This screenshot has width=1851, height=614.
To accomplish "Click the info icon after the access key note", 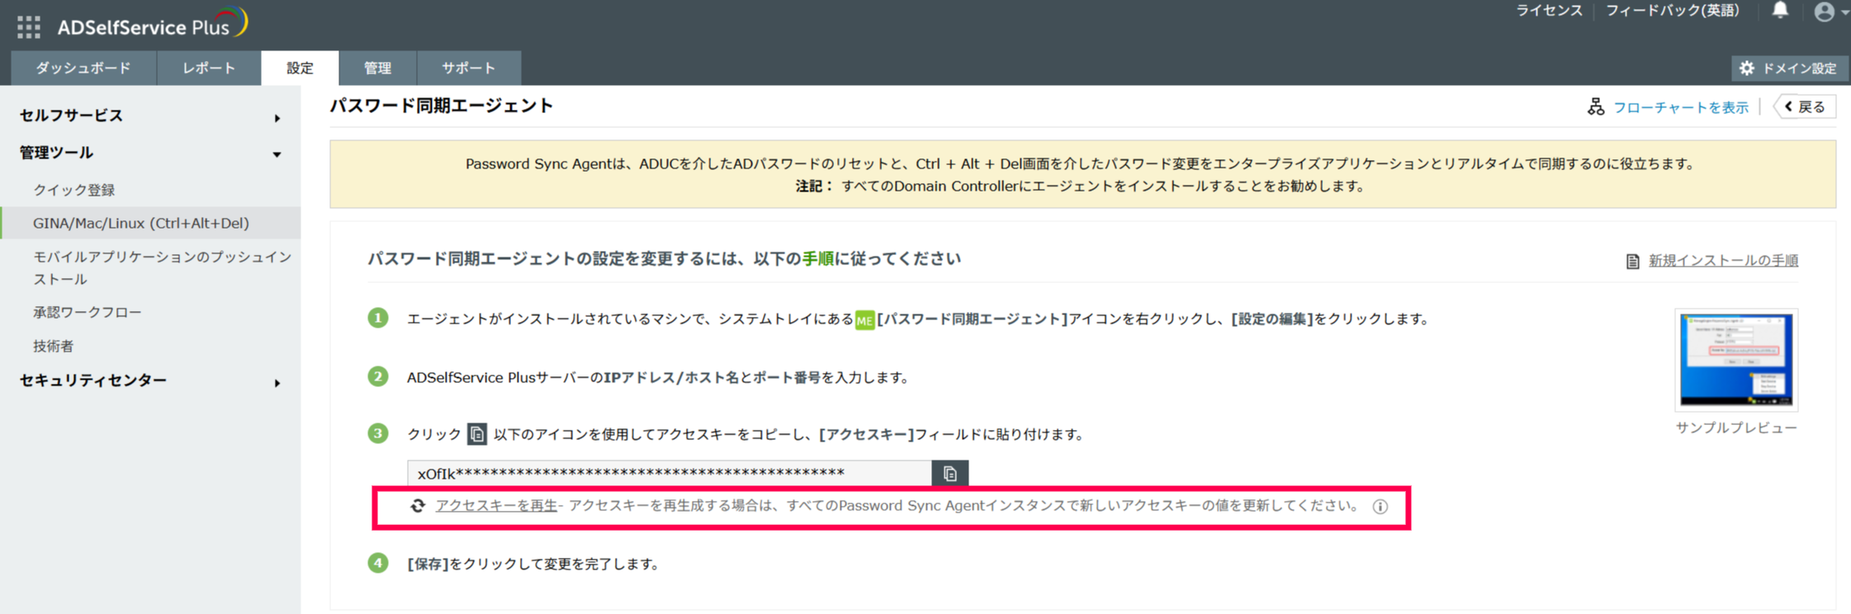I will point(1380,507).
